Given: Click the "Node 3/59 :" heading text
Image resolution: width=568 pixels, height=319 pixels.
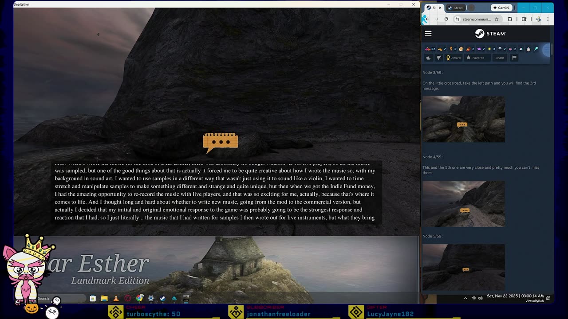Looking at the screenshot, I should (x=433, y=72).
